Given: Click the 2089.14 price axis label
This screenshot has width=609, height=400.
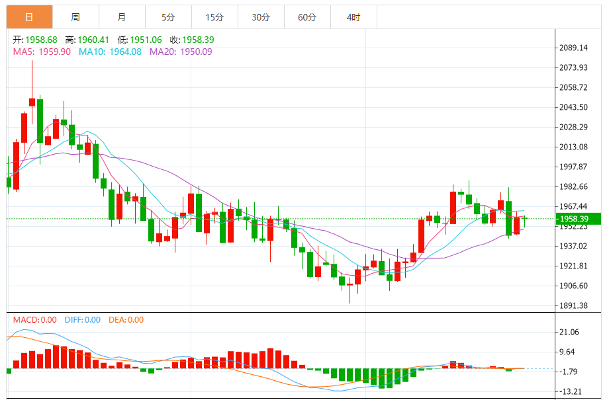Looking at the screenshot, I should pyautogui.click(x=573, y=48).
